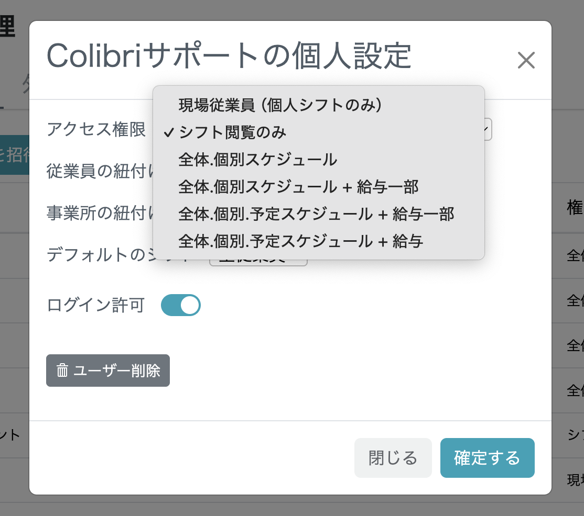Click the 確定する confirm button

point(487,458)
